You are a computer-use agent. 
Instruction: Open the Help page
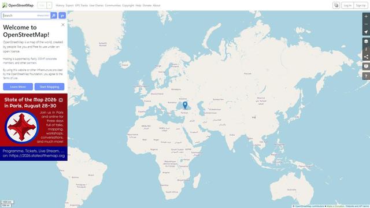pos(138,5)
